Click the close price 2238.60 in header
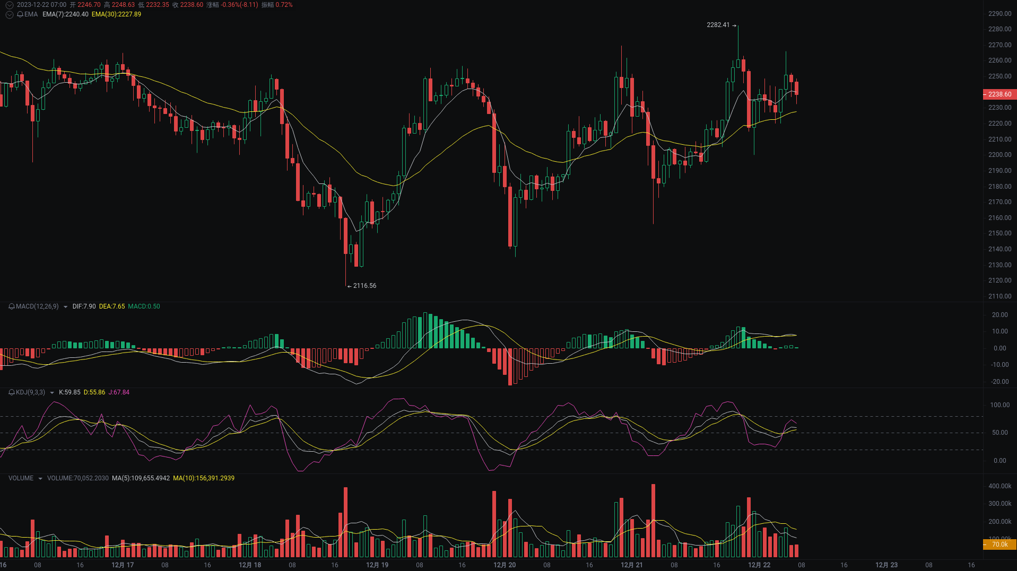 (x=192, y=5)
